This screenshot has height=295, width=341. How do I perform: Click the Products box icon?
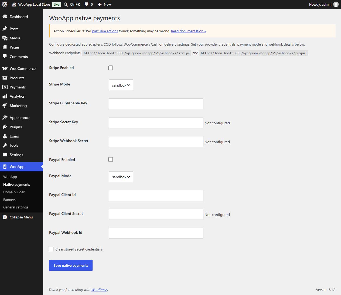(5, 78)
